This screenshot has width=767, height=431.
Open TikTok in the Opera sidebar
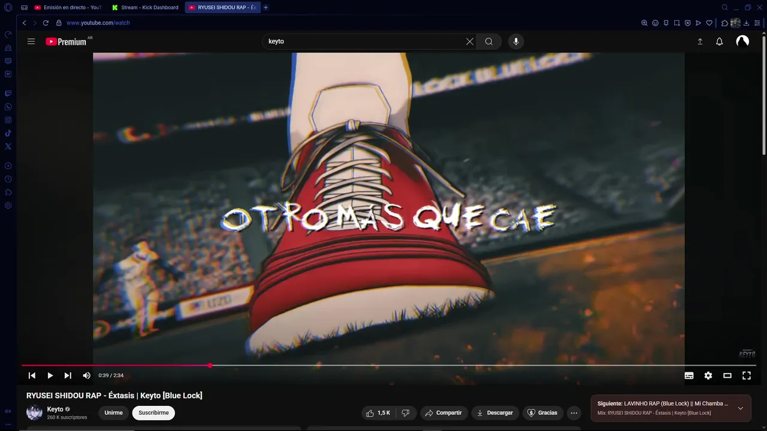(x=8, y=133)
